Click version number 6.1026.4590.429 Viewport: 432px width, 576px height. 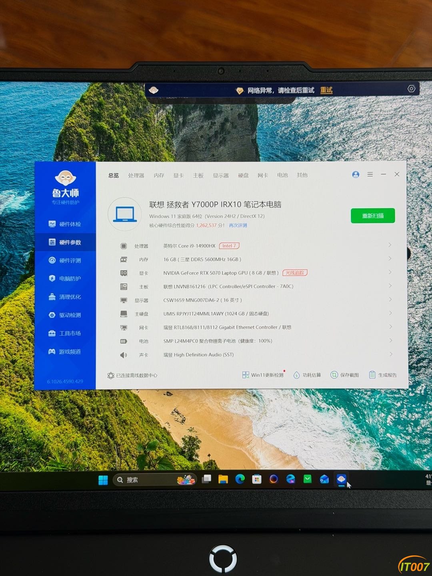(x=65, y=382)
